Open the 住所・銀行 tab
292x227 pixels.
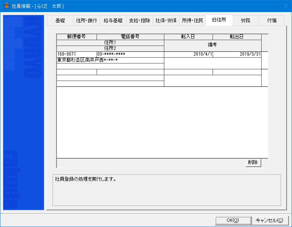tap(86, 21)
